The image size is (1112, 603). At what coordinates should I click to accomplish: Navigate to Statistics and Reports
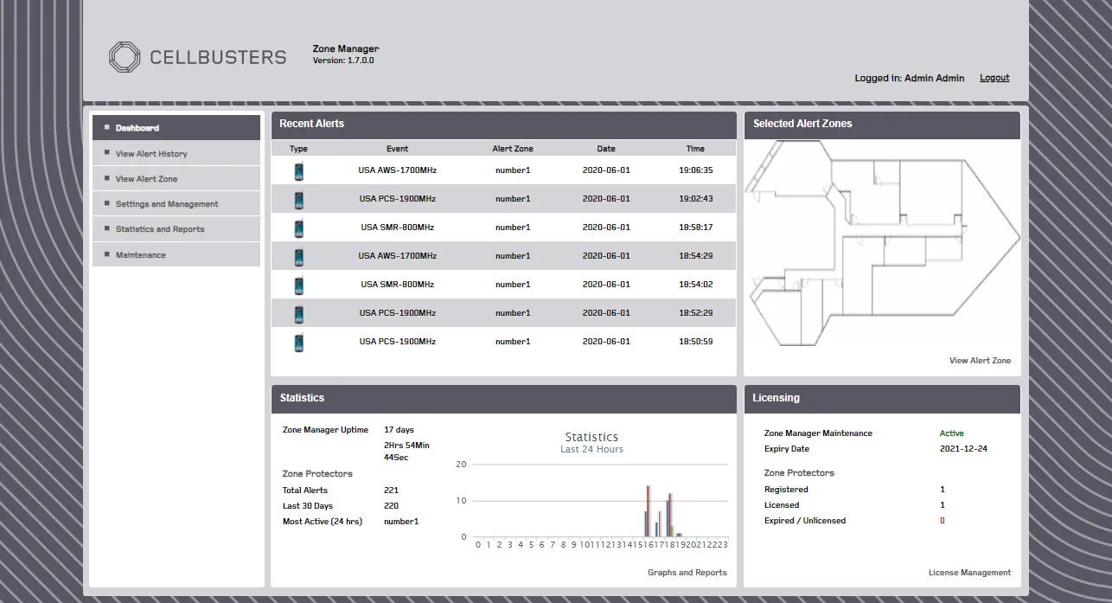coord(176,228)
